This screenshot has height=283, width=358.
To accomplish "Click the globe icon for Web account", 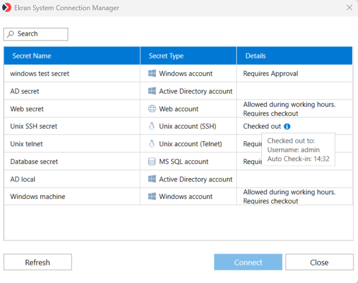I will click(x=152, y=109).
